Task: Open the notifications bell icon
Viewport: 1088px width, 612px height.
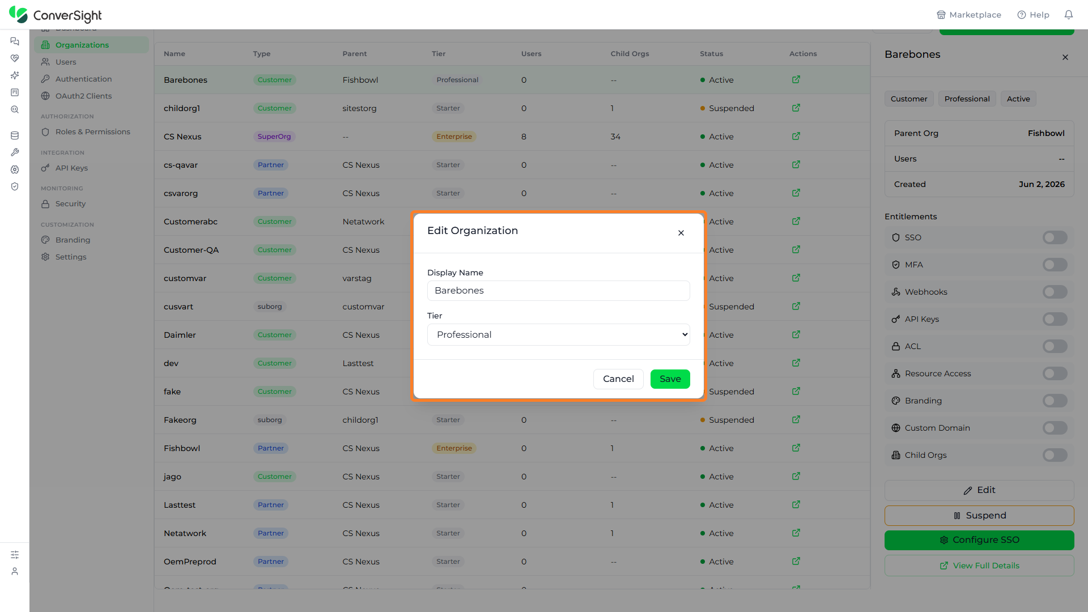Action: pyautogui.click(x=1068, y=15)
